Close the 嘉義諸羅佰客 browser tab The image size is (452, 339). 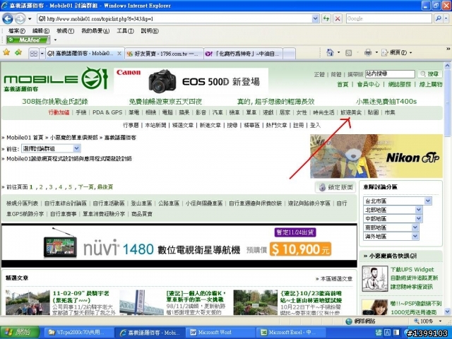click(119, 54)
